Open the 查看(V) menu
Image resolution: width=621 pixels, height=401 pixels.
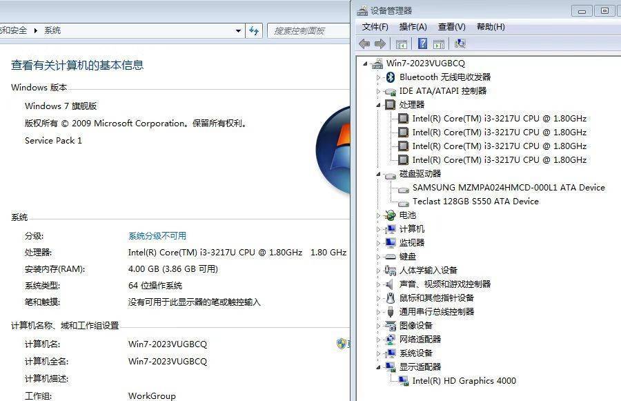[x=451, y=26]
